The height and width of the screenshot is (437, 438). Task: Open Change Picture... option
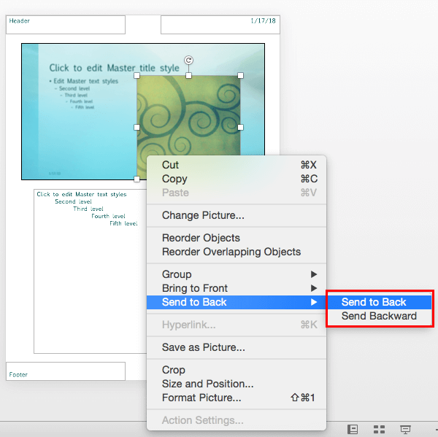pyautogui.click(x=203, y=215)
